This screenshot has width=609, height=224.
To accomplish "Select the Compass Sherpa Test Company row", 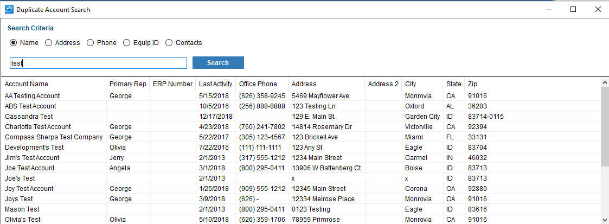I will coord(53,137).
